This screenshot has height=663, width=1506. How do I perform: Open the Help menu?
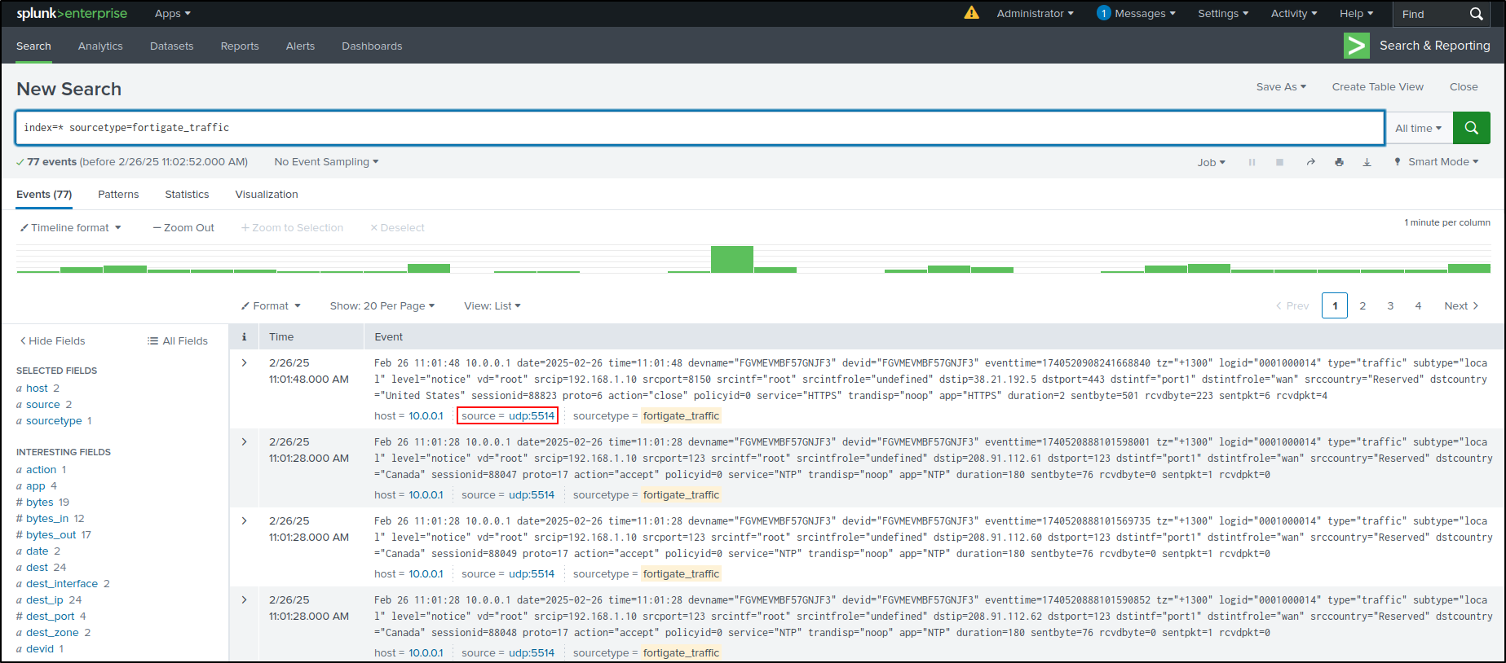point(1357,14)
